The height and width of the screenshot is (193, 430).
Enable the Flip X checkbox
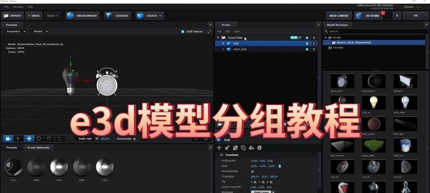coord(255,182)
